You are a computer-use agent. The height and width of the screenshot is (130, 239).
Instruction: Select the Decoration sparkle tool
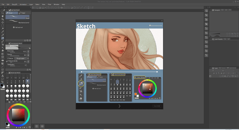(x=2, y=47)
